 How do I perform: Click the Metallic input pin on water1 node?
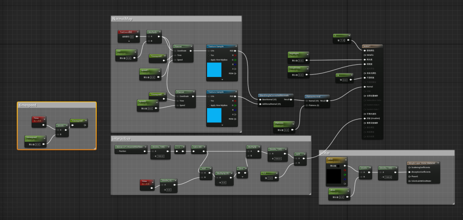pyautogui.click(x=365, y=55)
